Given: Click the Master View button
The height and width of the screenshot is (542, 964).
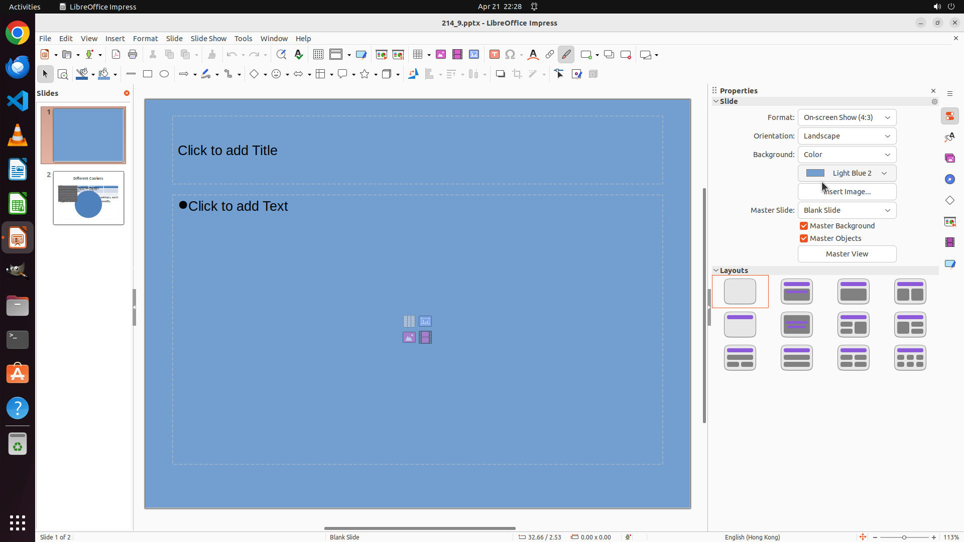Looking at the screenshot, I should (x=847, y=254).
